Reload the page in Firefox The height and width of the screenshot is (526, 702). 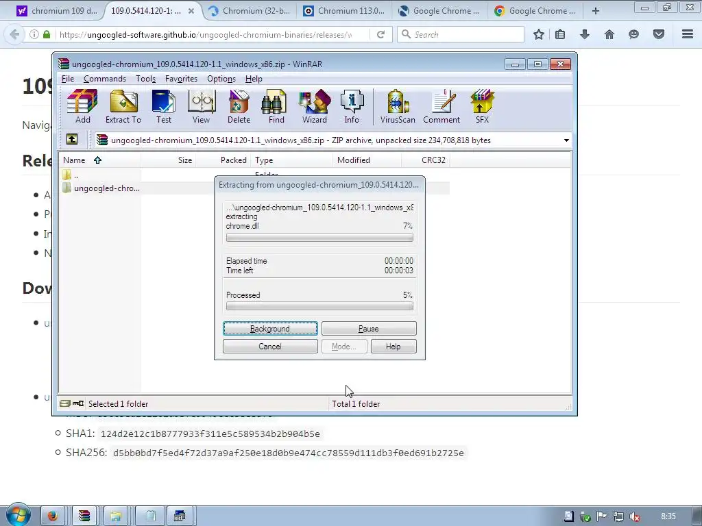click(380, 34)
